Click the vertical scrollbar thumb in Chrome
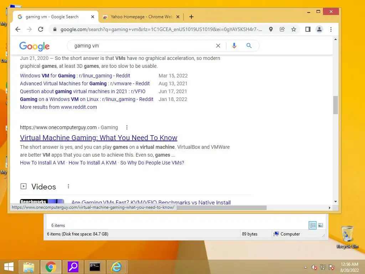The image size is (365, 274). pyautogui.click(x=335, y=105)
